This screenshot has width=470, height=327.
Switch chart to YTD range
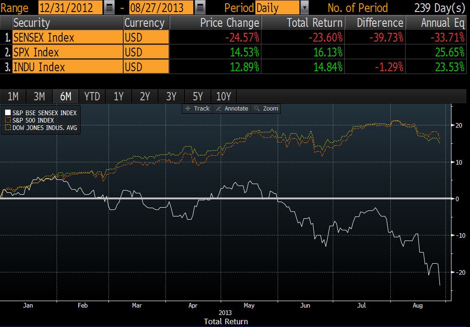92,96
